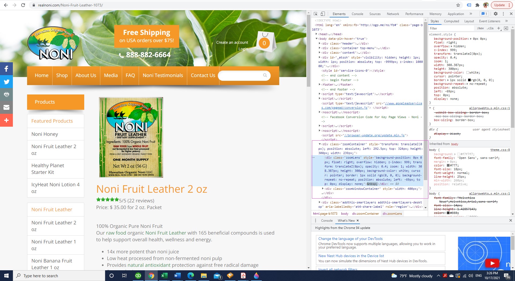Image resolution: width=515 pixels, height=281 pixels.
Task: Expand background-position shorthand triangle in element.style
Action: (471, 39)
